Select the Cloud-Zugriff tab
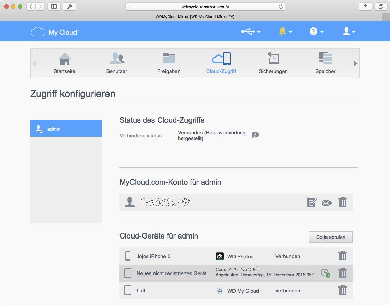 click(x=221, y=63)
